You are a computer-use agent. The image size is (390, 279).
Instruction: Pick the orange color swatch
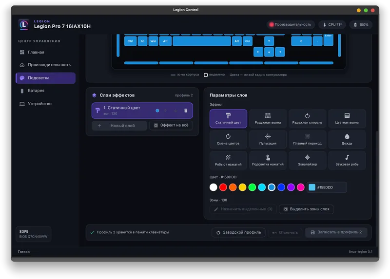coord(233,187)
